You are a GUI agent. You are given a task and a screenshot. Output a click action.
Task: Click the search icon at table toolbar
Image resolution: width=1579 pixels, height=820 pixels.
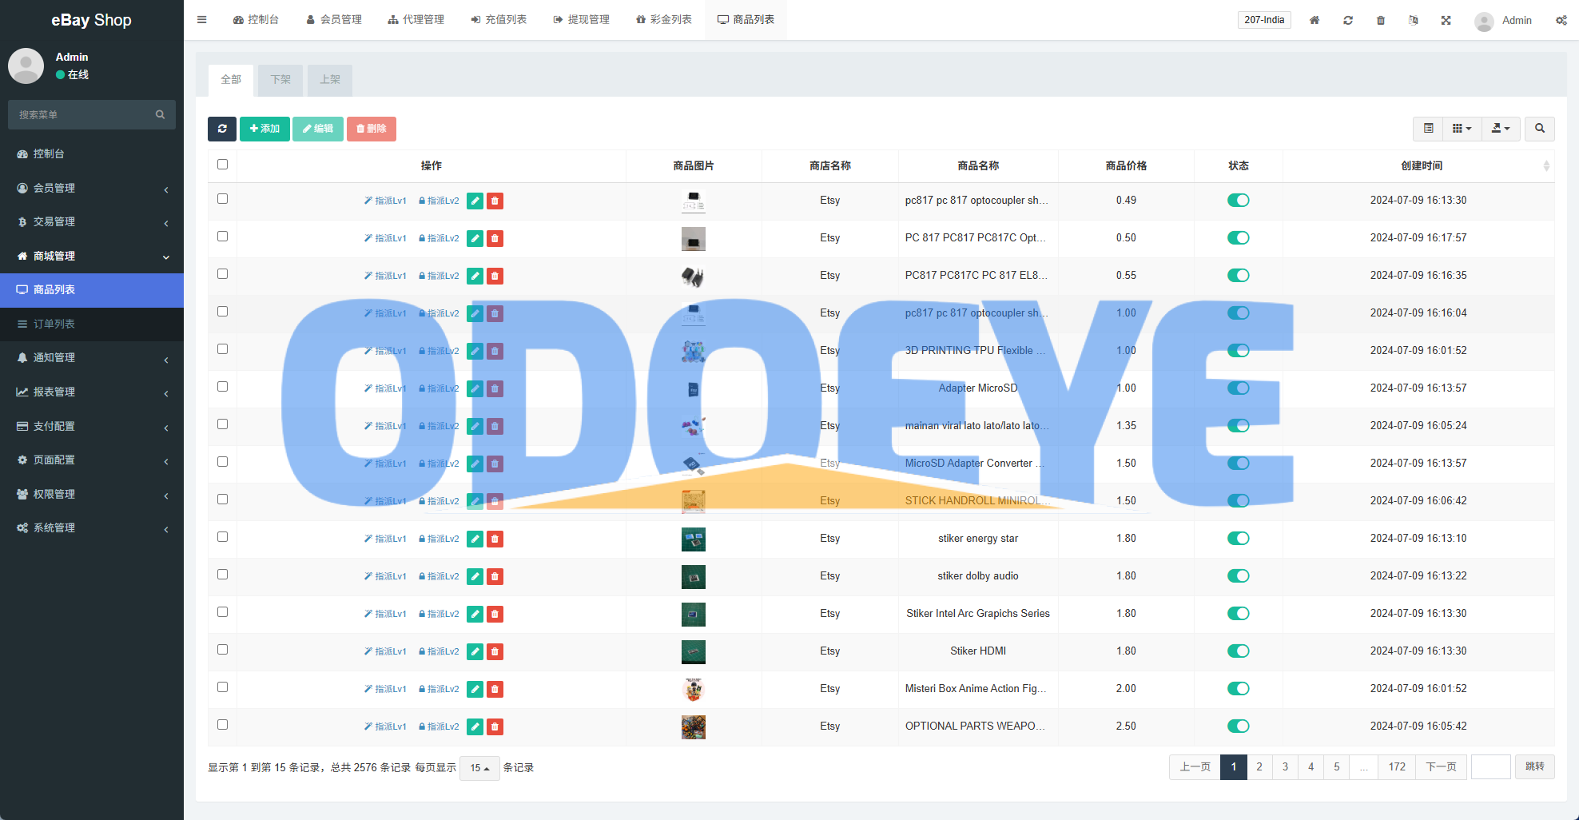1539,129
